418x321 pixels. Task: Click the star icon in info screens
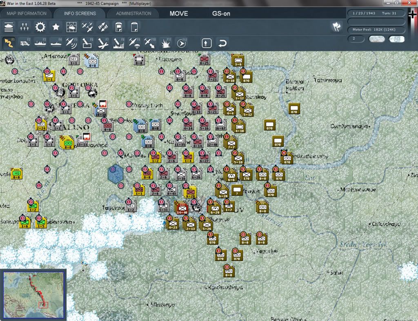(56, 27)
